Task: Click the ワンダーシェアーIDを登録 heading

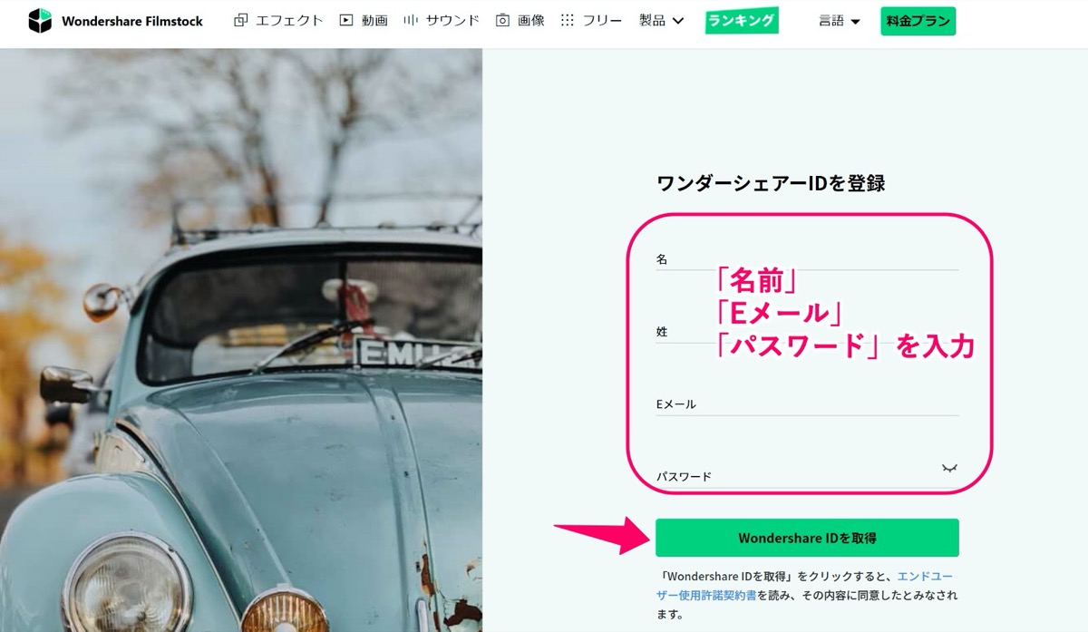Action: point(771,183)
